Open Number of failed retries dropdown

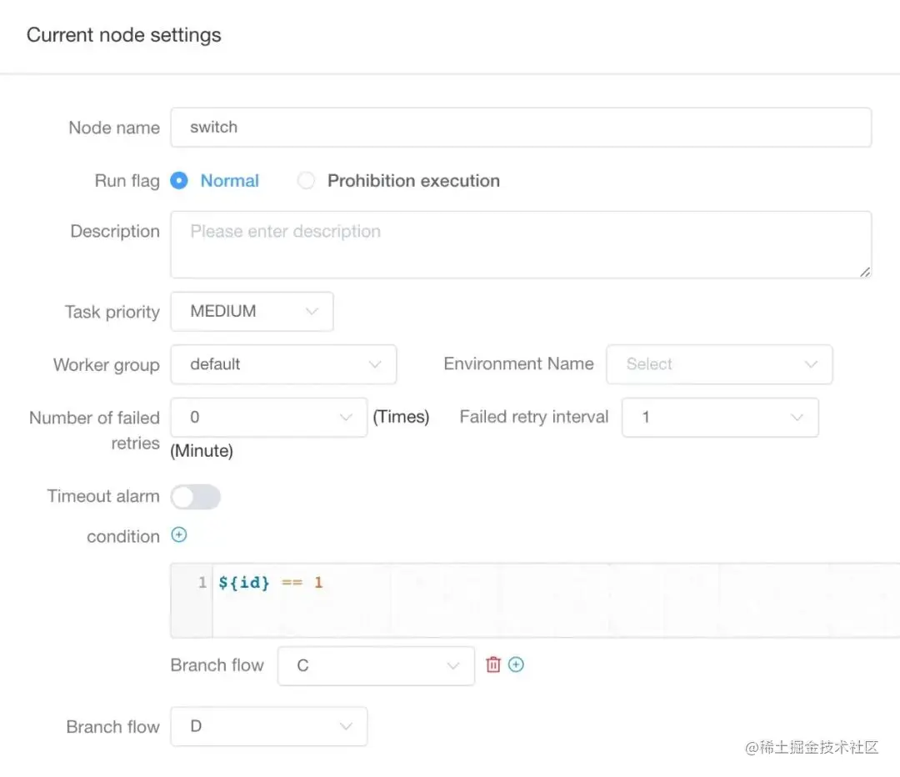point(268,417)
